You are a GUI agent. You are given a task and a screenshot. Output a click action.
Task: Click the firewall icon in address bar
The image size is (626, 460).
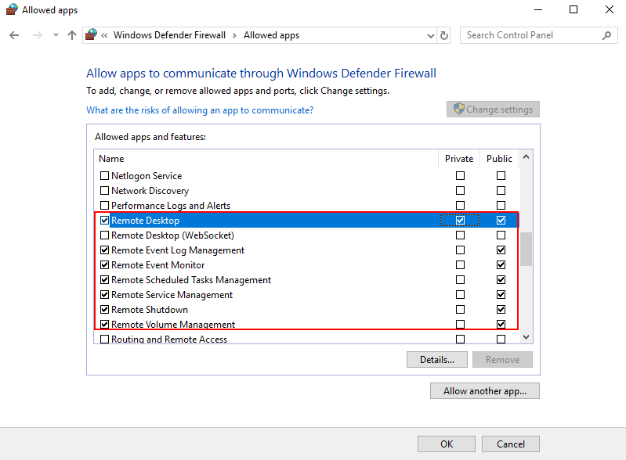(x=92, y=34)
